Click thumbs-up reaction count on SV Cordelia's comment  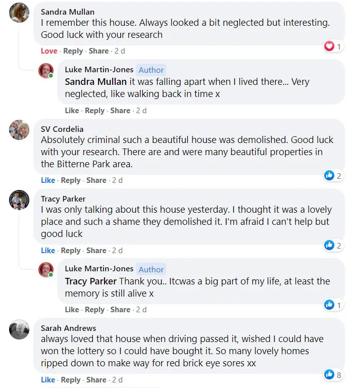click(x=339, y=176)
